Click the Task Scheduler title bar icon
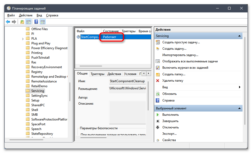 [x=9, y=8]
